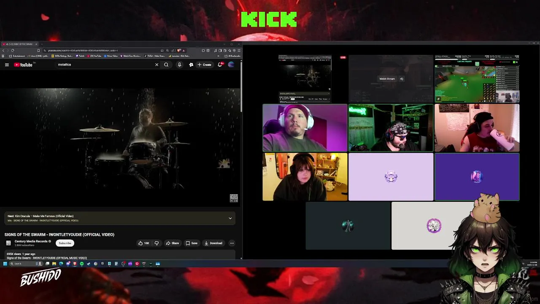Select the lavender avatar participant tile
The height and width of the screenshot is (304, 540).
tap(391, 177)
